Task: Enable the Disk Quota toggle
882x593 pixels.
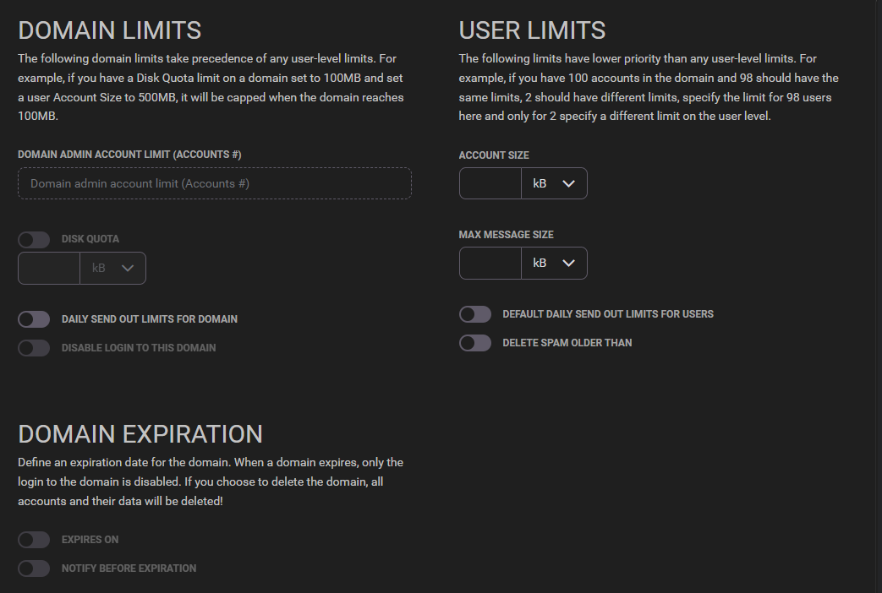Action: (x=34, y=240)
